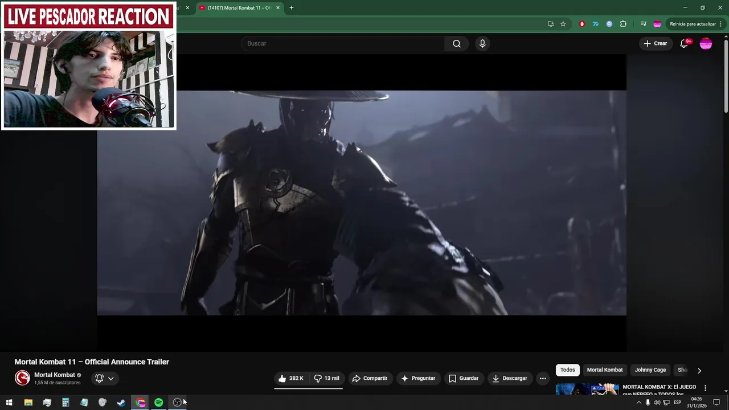Open a new tab with the plus button
Image resolution: width=729 pixels, height=410 pixels.
click(x=292, y=8)
